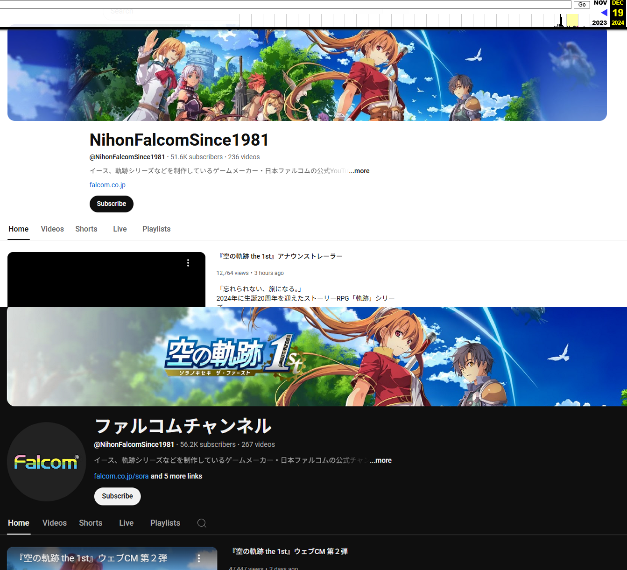Switch to Videos tab on dark-theme page

(x=55, y=523)
